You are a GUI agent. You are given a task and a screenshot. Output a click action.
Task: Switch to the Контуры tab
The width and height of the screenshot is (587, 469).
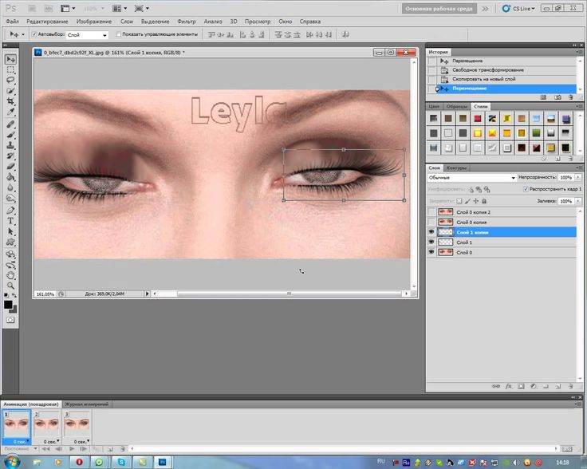pos(456,168)
